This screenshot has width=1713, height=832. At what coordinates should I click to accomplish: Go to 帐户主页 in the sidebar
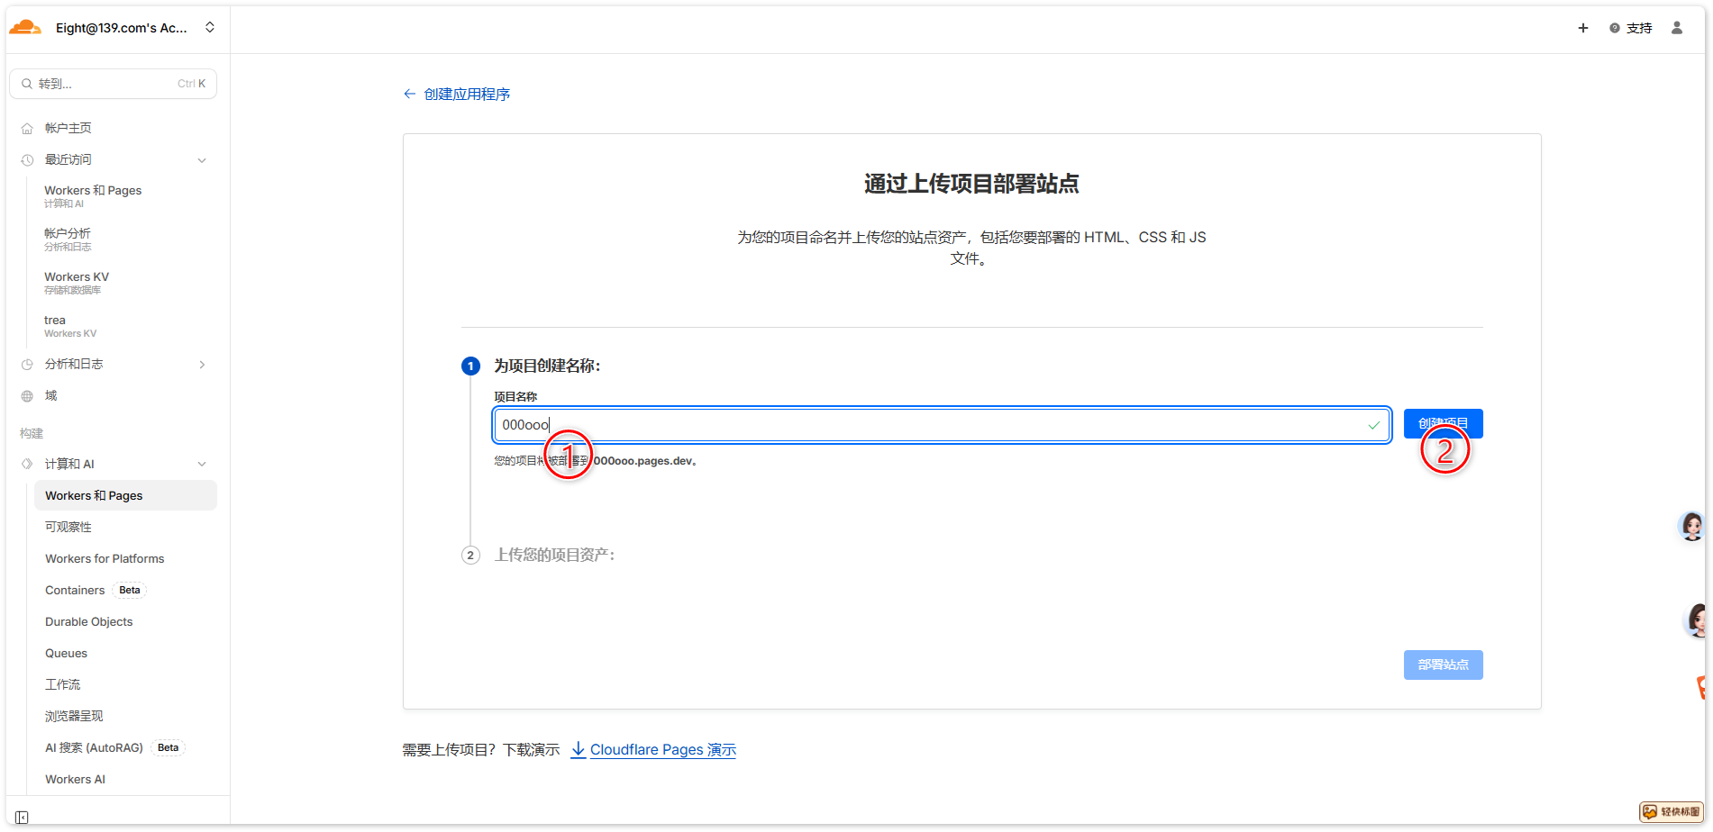pyautogui.click(x=68, y=128)
